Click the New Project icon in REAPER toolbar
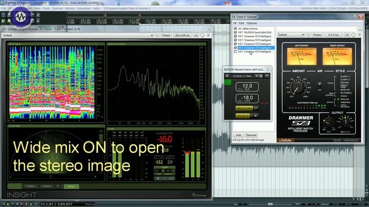This screenshot has height=207, width=369. (3, 15)
